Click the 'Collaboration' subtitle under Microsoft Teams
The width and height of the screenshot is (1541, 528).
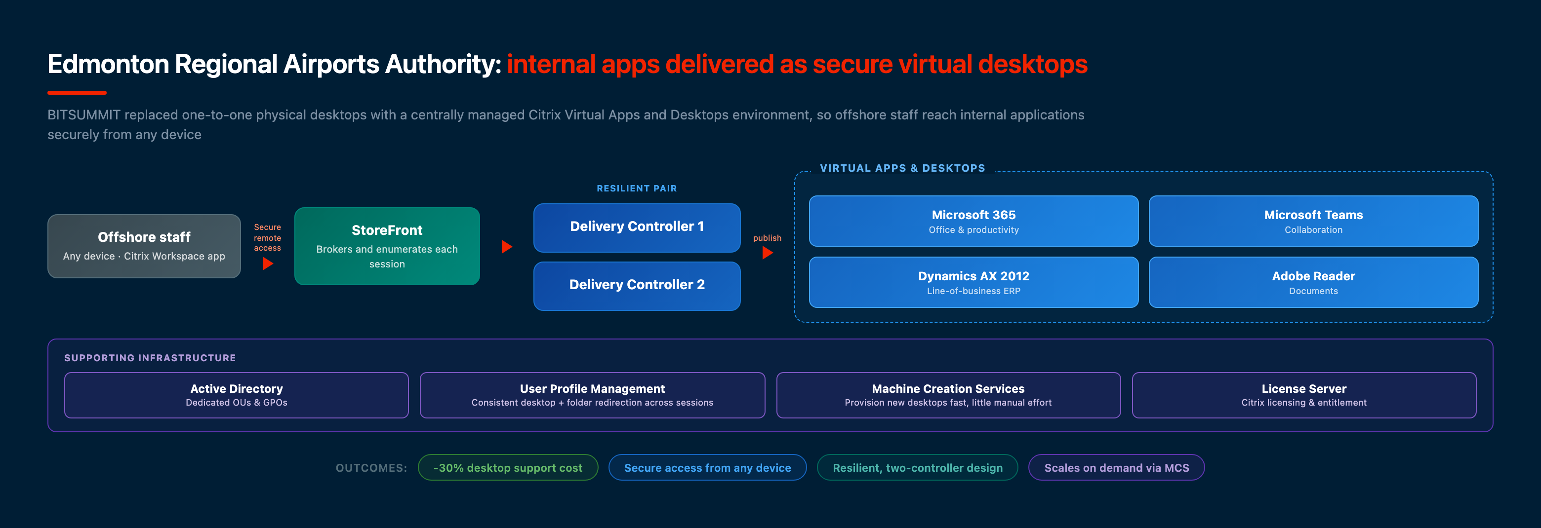pyautogui.click(x=1313, y=229)
